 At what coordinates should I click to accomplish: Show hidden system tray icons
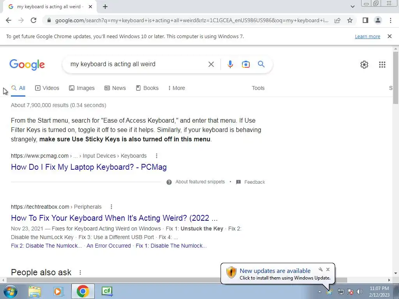pyautogui.click(x=320, y=292)
